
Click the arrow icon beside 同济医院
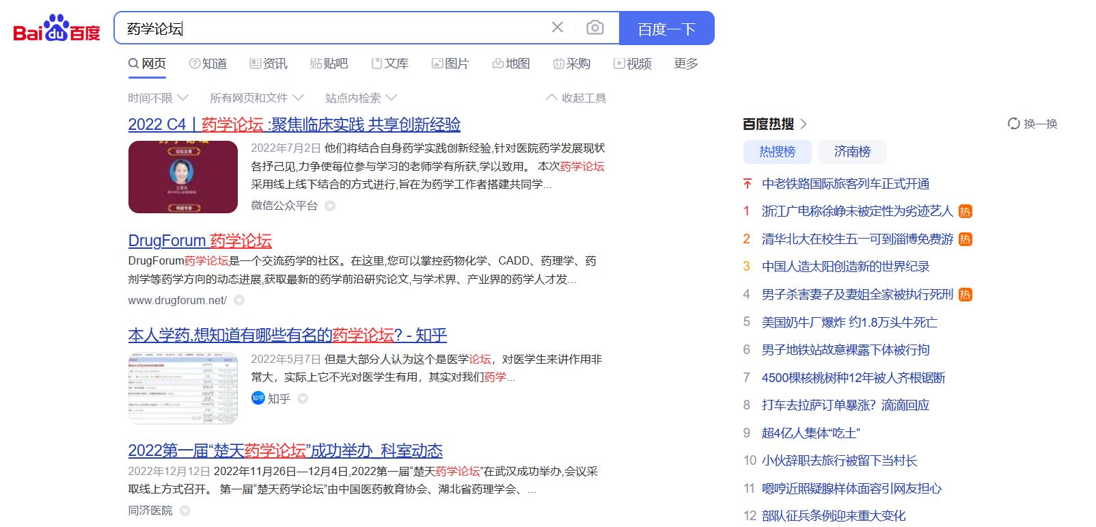click(184, 511)
